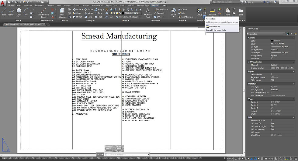Switch to layout tab A10
298x161 pixels.
coord(85,158)
